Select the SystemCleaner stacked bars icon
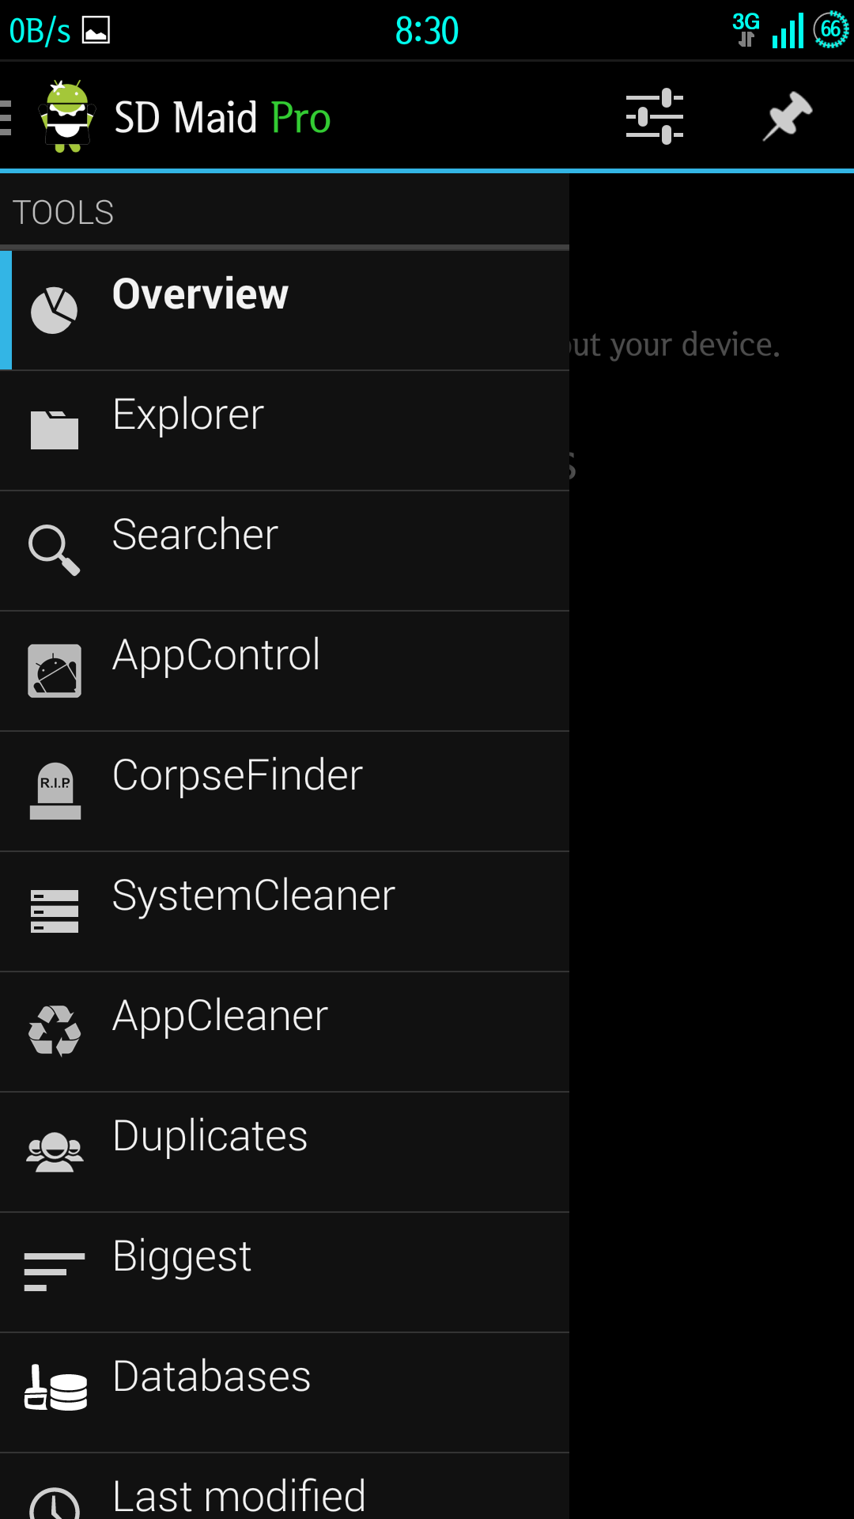 click(x=54, y=911)
